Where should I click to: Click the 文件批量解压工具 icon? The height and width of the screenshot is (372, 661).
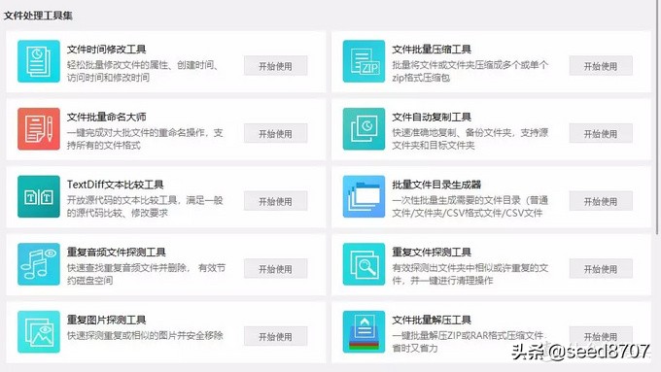tap(364, 331)
